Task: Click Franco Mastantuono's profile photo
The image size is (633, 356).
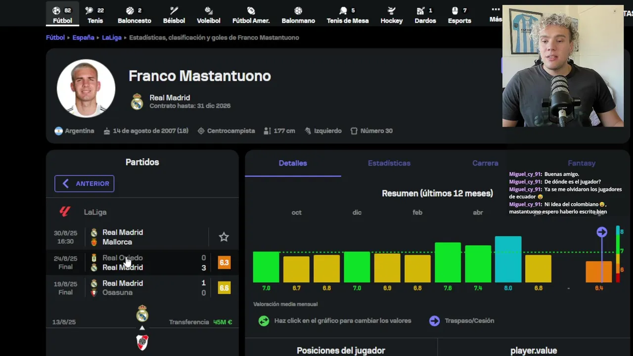Action: (86, 89)
